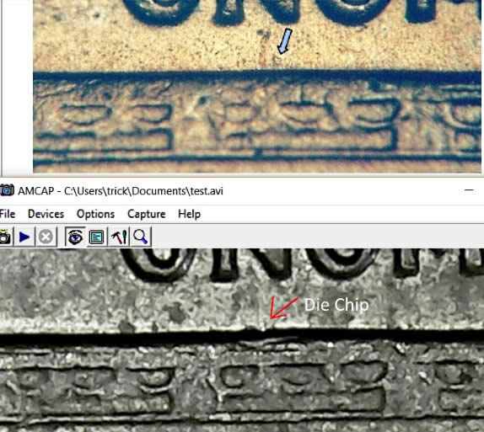Click the AMCAP test.avi title bar text
This screenshot has height=432, width=484.
[x=121, y=191]
